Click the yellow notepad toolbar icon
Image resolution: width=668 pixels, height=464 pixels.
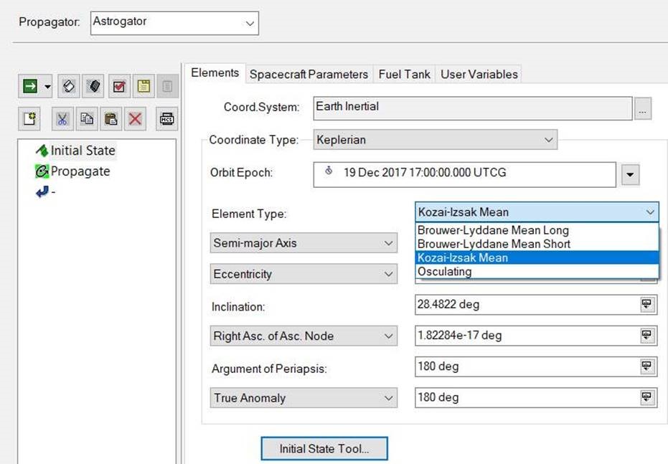coord(144,87)
